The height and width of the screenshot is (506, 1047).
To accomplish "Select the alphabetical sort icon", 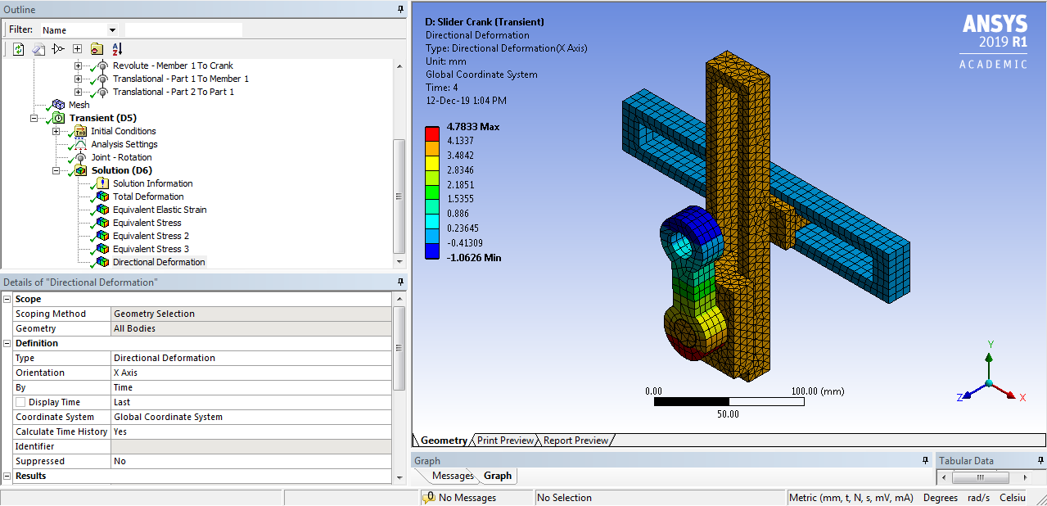I will tap(117, 49).
